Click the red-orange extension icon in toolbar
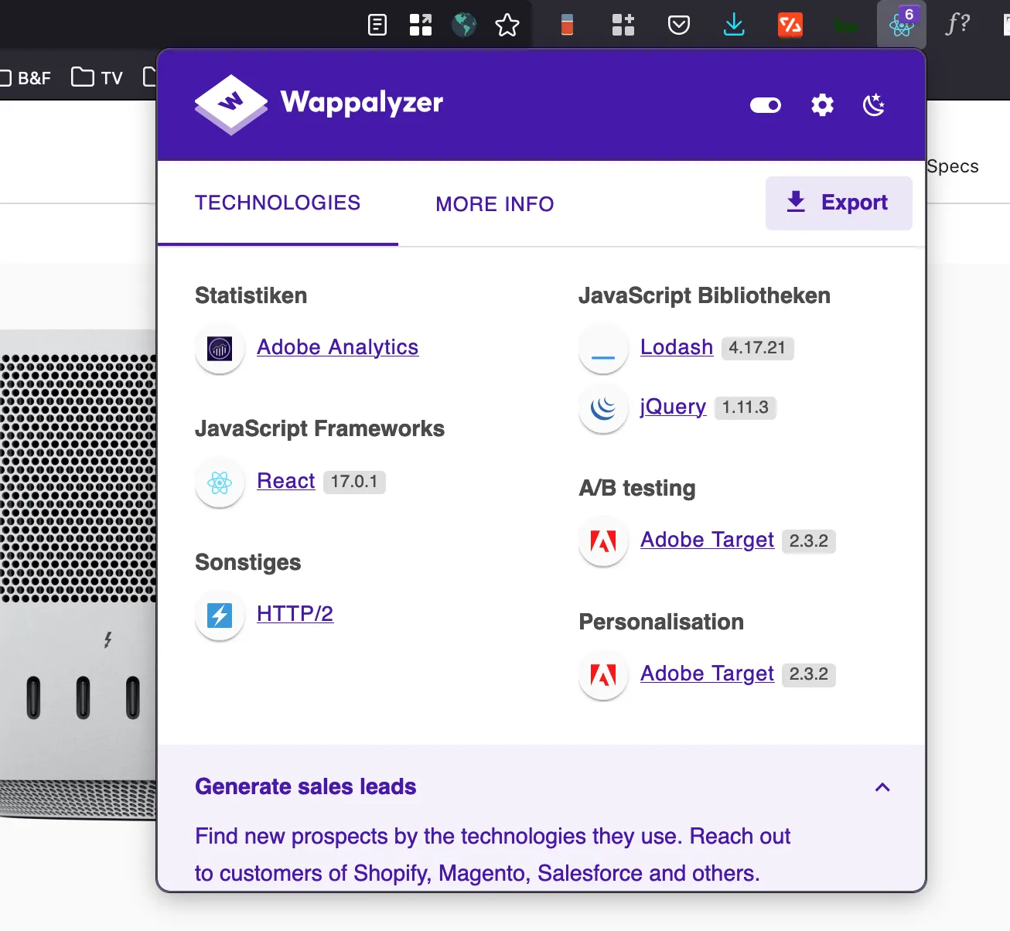The height and width of the screenshot is (931, 1010). pos(790,25)
